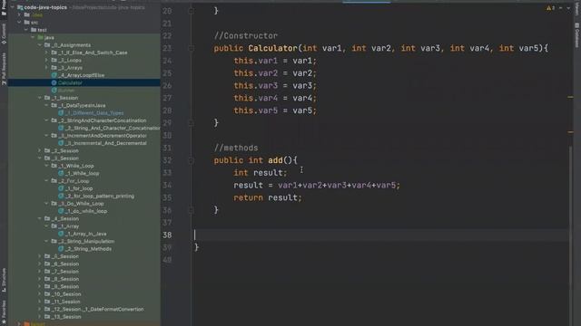Click the _2_String_And_Character_Concatenation class icon
The width and height of the screenshot is (581, 326).
coord(61,128)
